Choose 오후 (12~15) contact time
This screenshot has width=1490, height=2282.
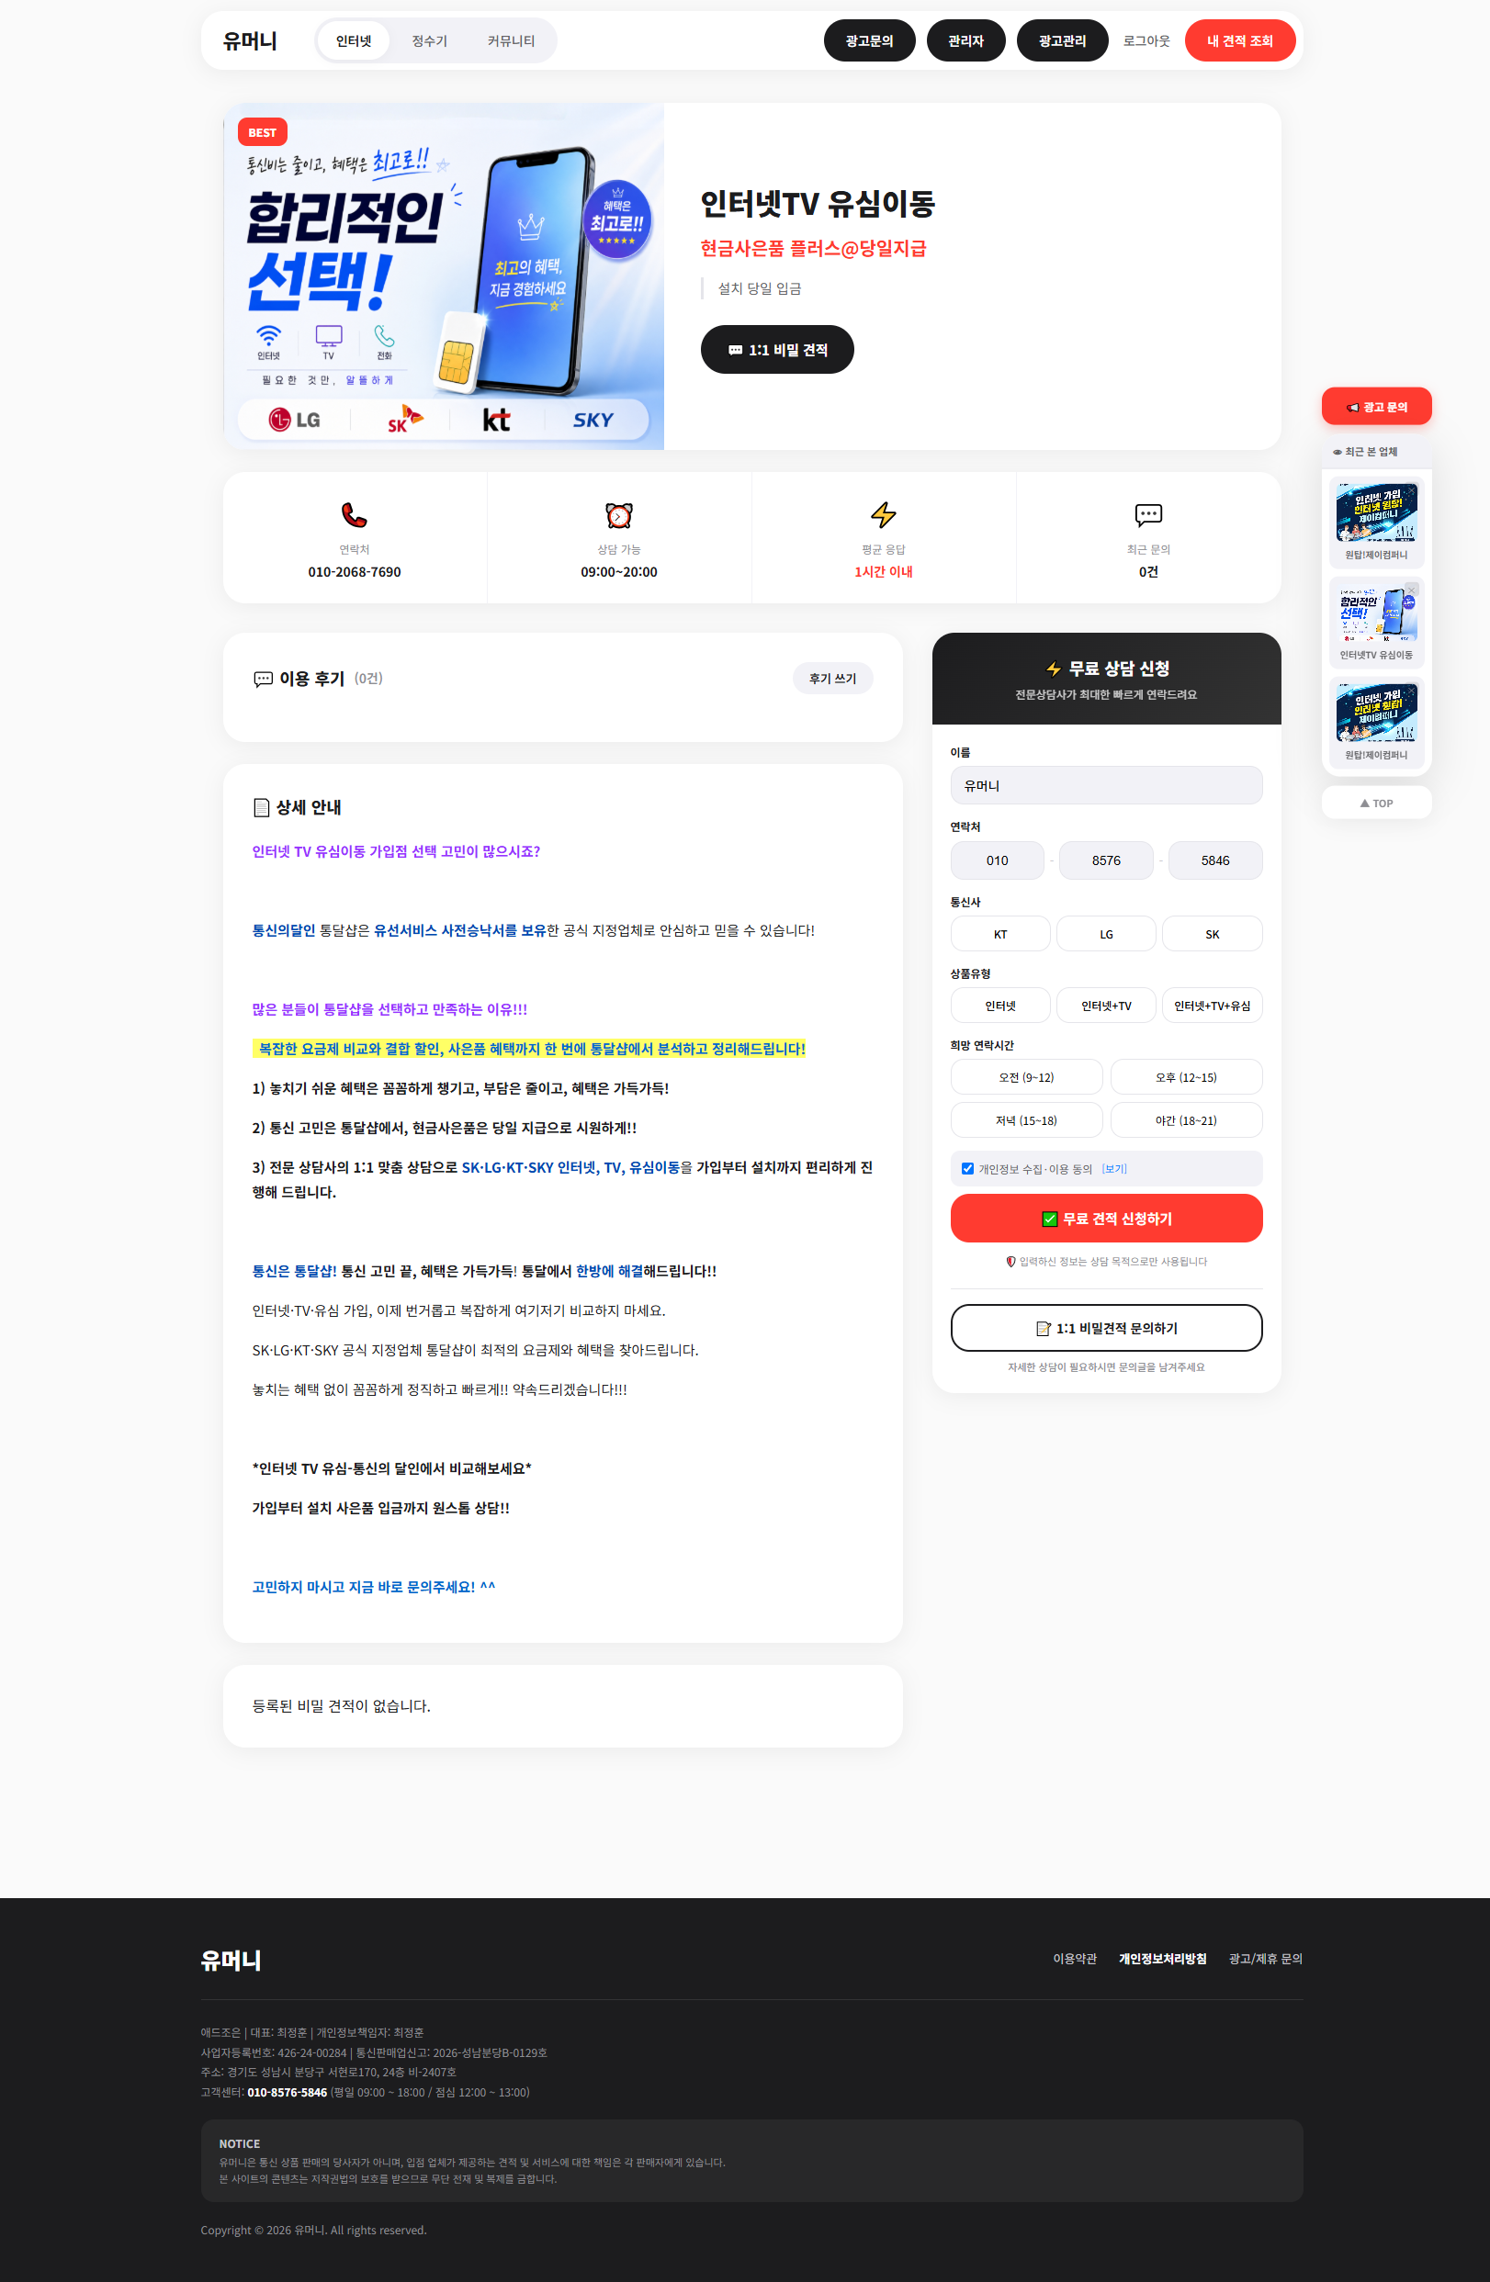1187,1077
